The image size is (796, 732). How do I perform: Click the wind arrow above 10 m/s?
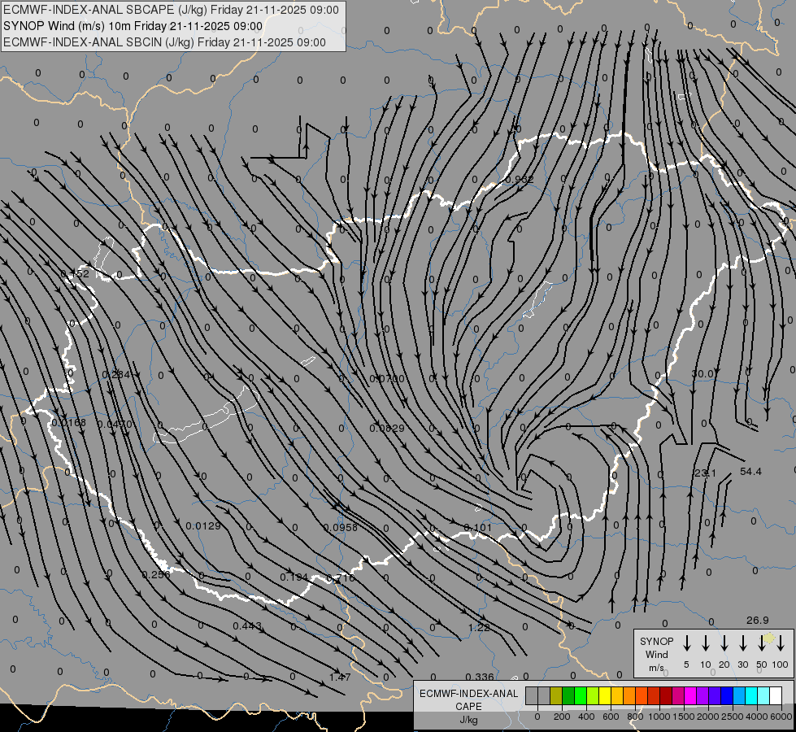[x=705, y=643]
